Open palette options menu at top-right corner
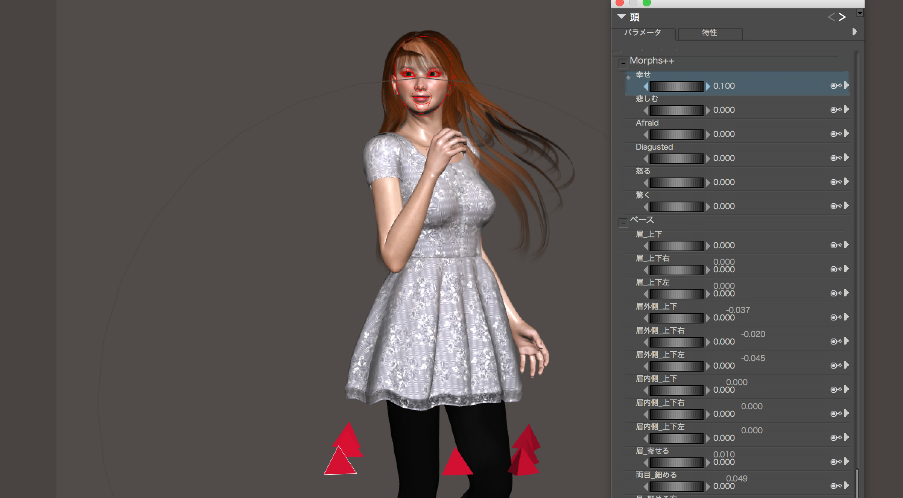The width and height of the screenshot is (903, 498). 860,13
